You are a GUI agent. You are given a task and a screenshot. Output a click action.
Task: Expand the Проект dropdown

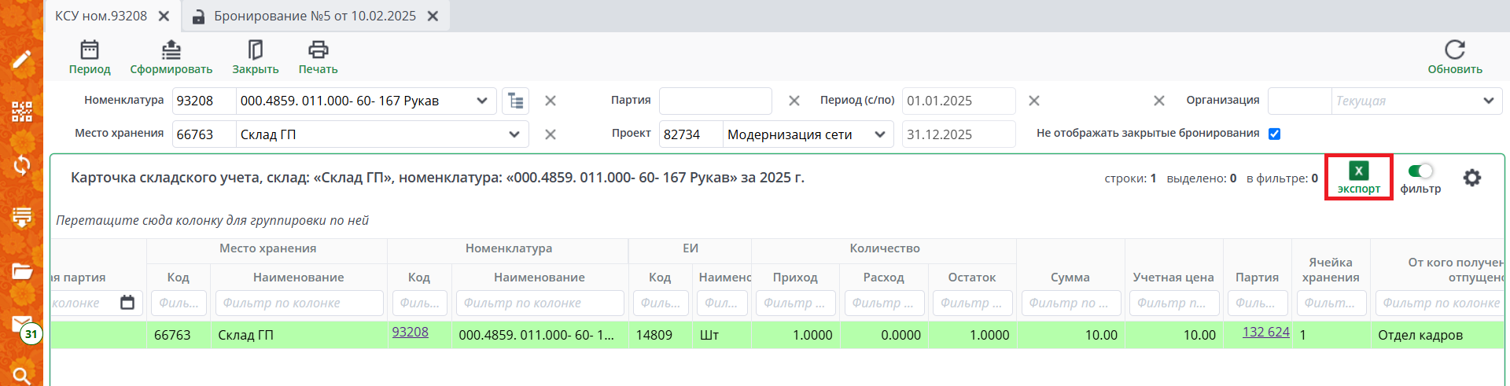[x=880, y=134]
